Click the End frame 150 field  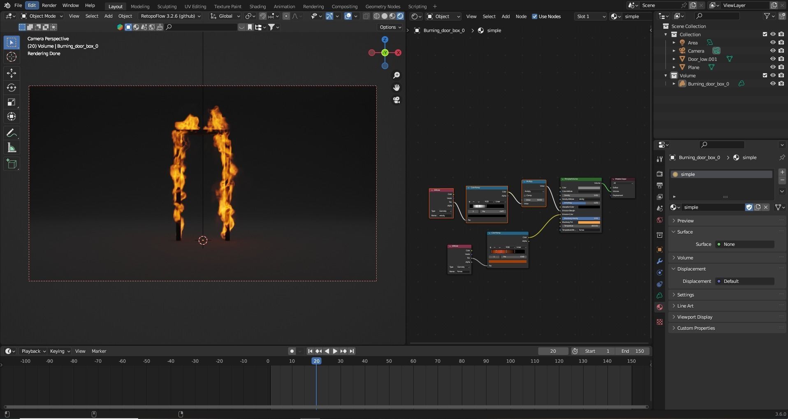[x=633, y=351]
